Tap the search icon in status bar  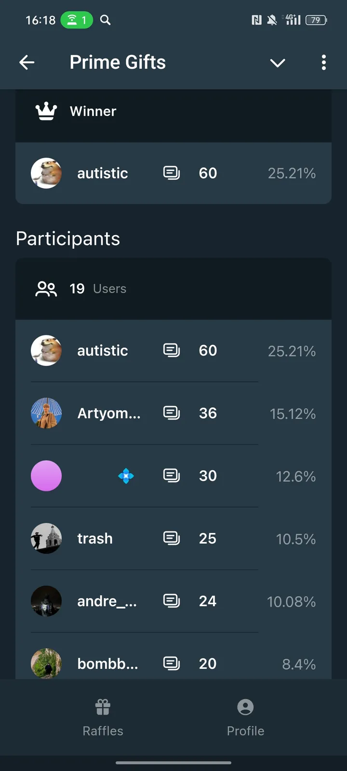[x=105, y=20]
